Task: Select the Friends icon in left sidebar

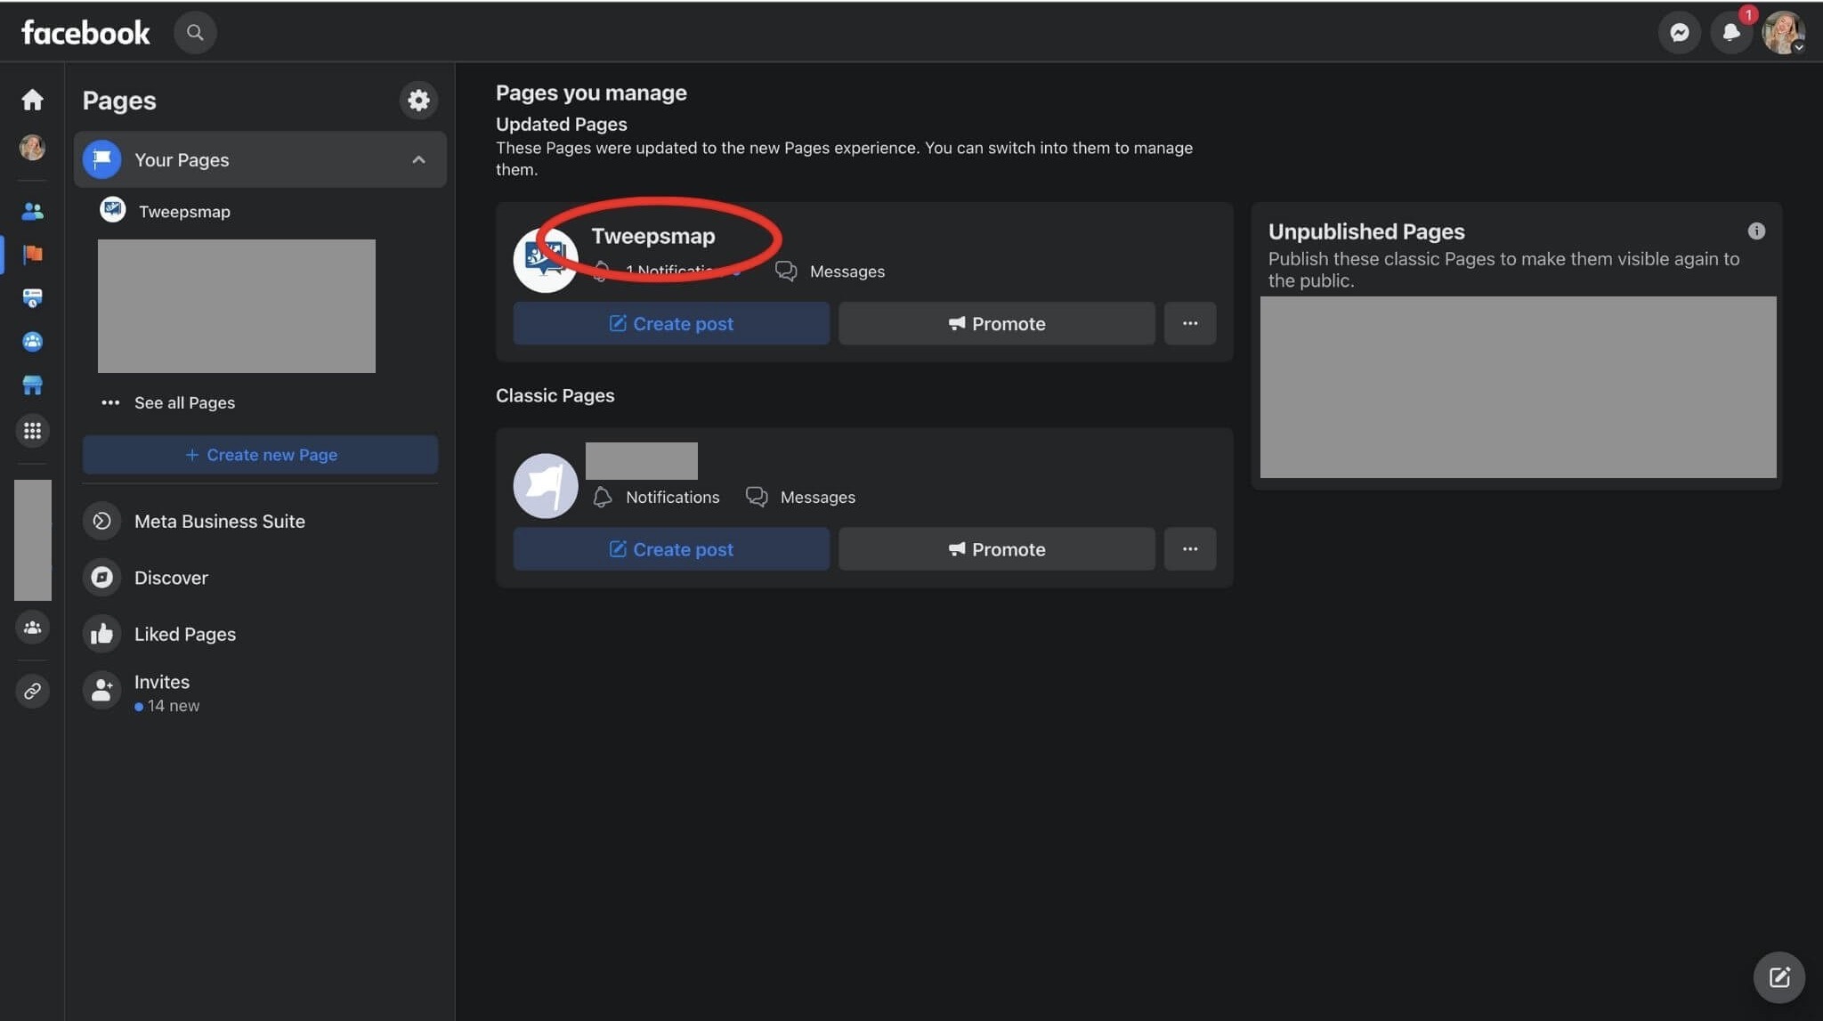Action: pyautogui.click(x=32, y=211)
